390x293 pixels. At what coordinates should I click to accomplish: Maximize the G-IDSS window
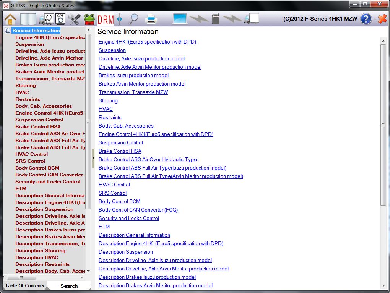(365, 4)
